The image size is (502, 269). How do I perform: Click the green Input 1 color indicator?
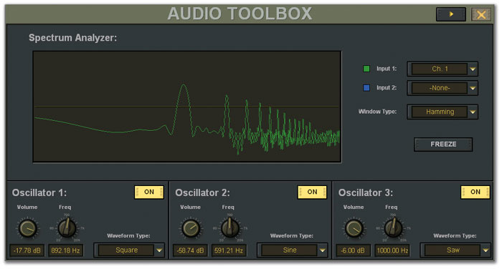pos(366,69)
